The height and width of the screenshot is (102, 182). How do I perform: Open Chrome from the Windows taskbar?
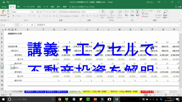click(x=59, y=99)
